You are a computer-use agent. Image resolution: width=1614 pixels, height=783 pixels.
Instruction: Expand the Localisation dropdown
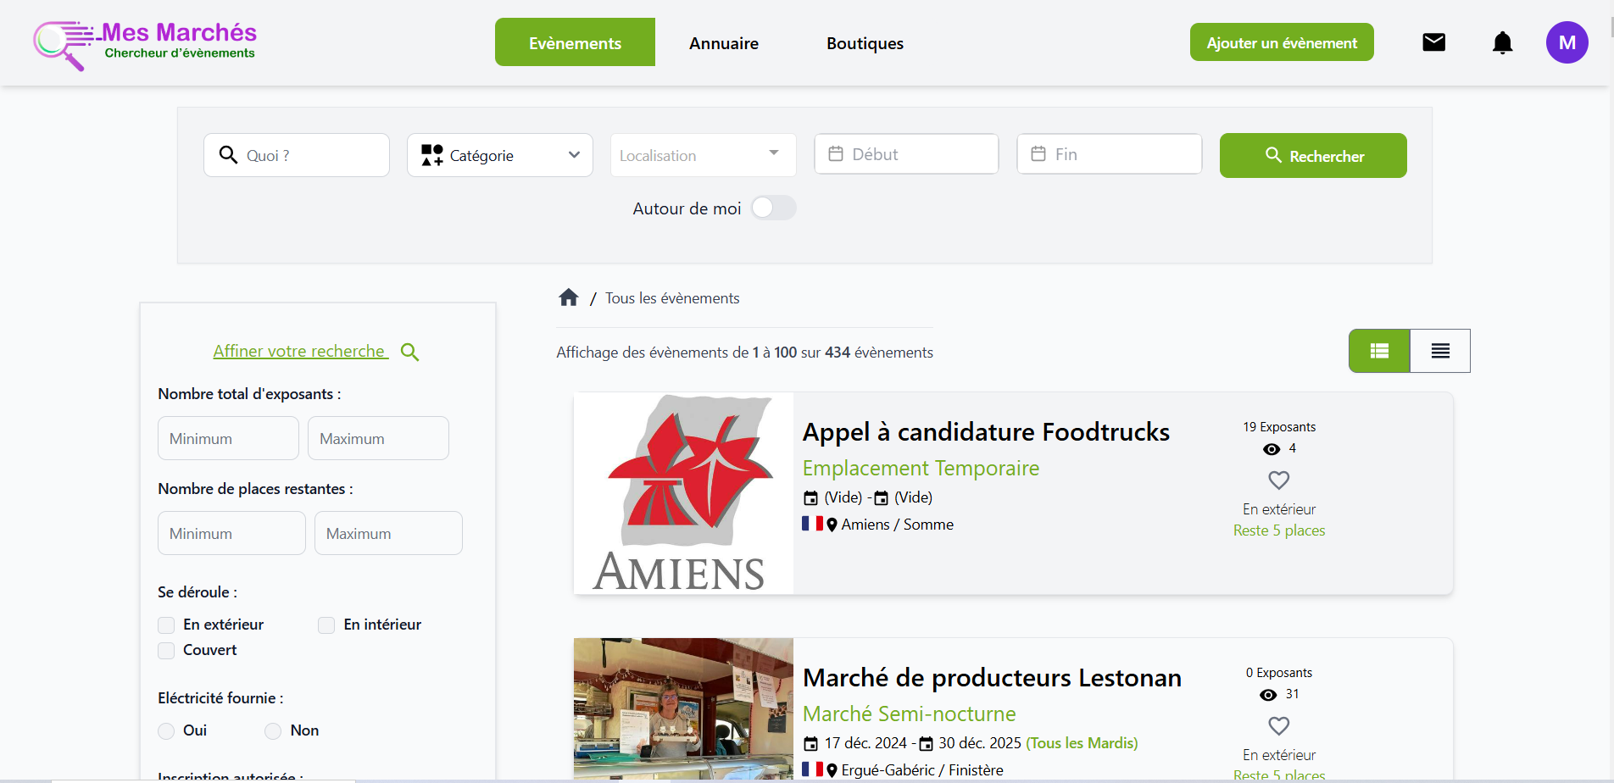(x=702, y=155)
